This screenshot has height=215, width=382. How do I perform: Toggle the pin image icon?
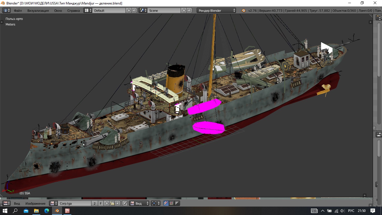pos(125,204)
